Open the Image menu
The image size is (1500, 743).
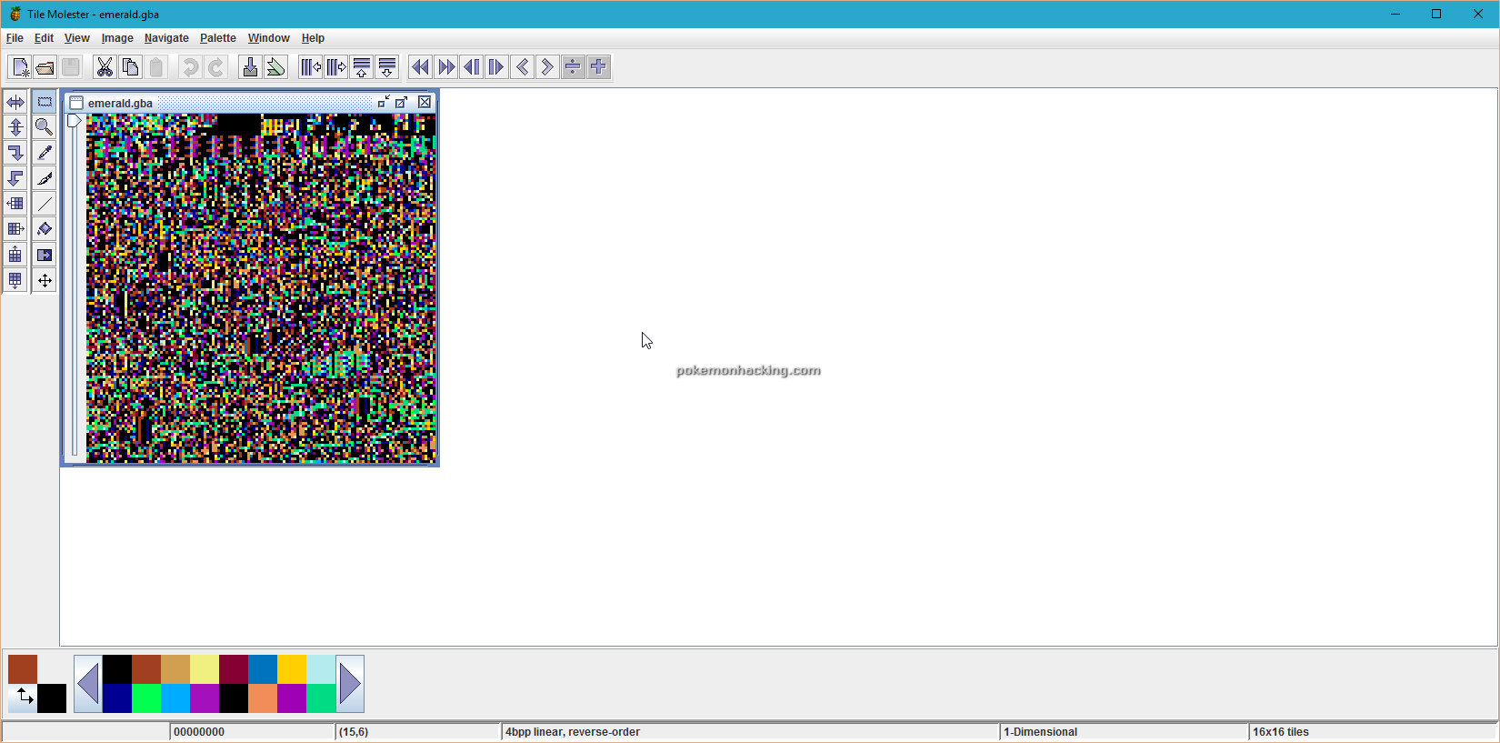point(117,38)
